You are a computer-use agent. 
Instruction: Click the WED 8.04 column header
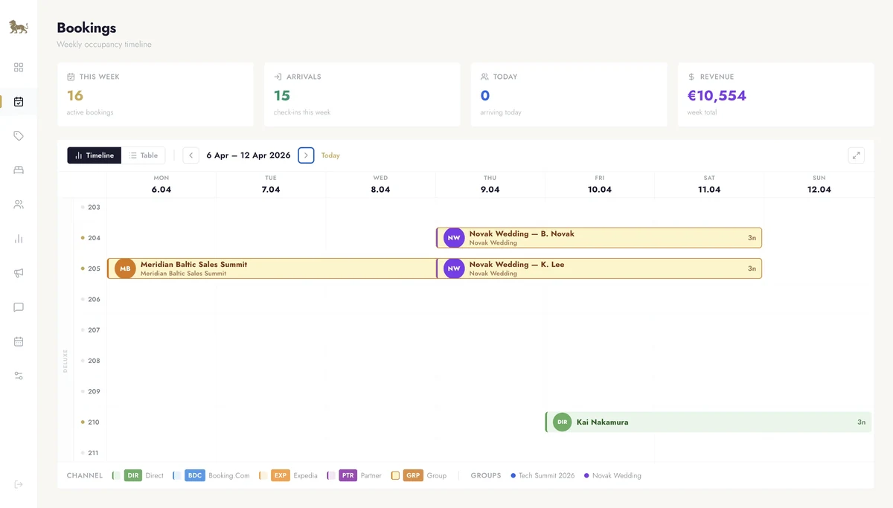click(380, 184)
